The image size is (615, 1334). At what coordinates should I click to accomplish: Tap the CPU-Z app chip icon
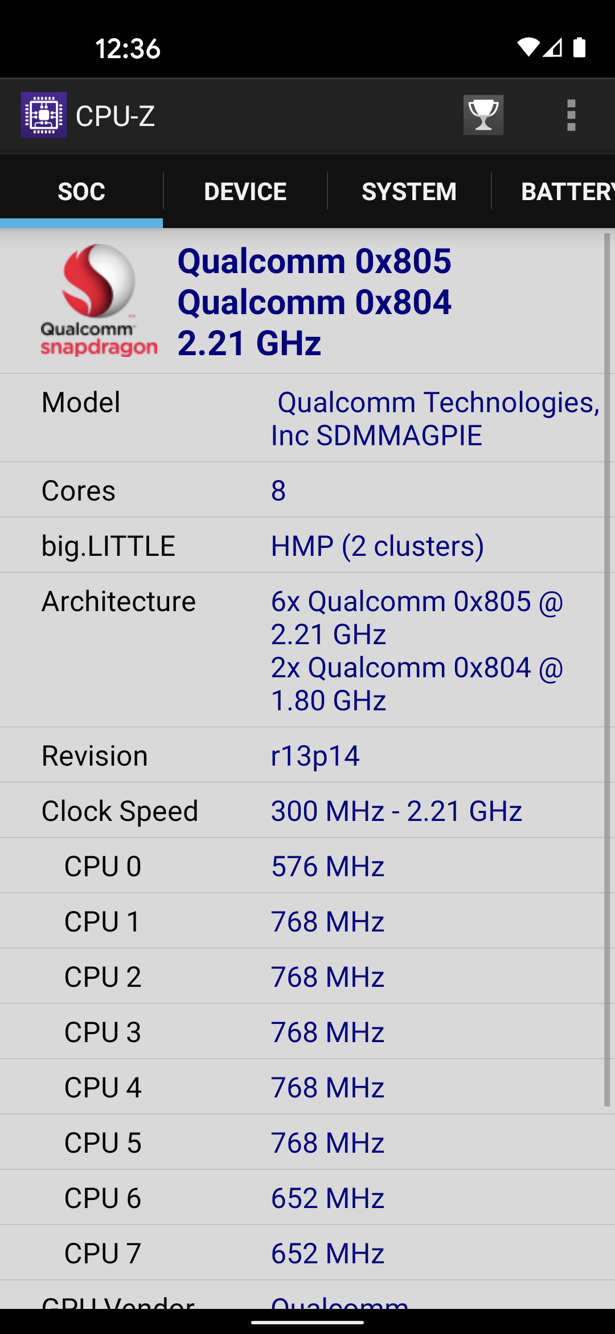pyautogui.click(x=44, y=115)
